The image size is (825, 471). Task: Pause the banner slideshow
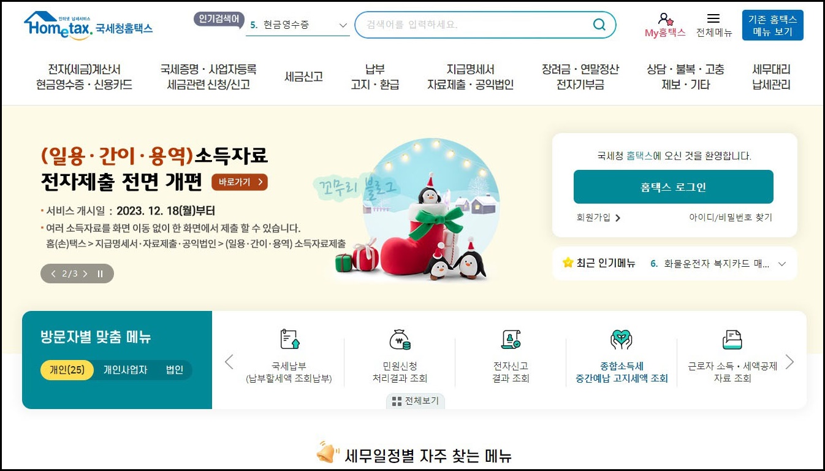(x=101, y=274)
